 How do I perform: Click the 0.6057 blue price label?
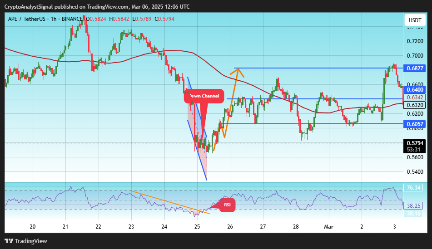(x=415, y=124)
